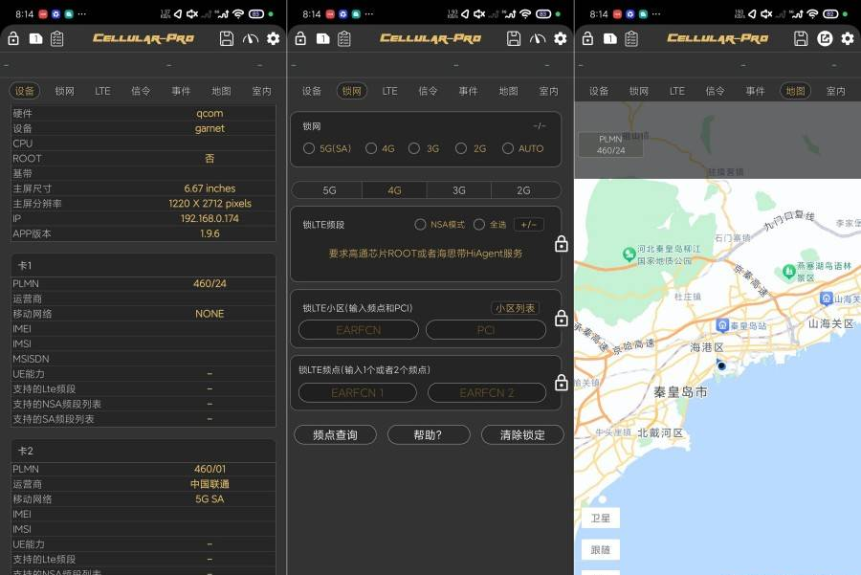The image size is (861, 575).
Task: Enable the NSA模式 radio option
Action: coord(420,225)
